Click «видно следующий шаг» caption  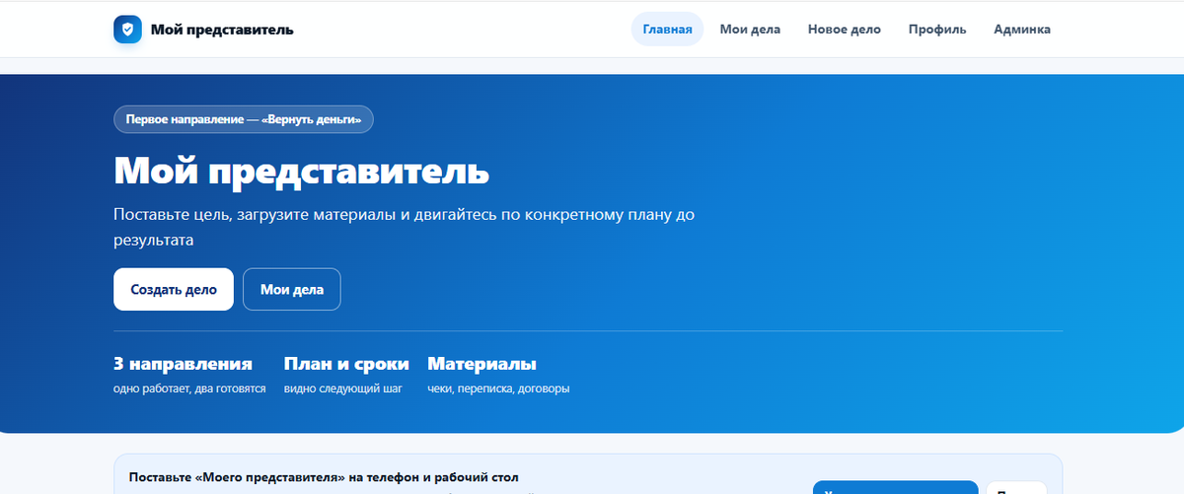pyautogui.click(x=342, y=389)
